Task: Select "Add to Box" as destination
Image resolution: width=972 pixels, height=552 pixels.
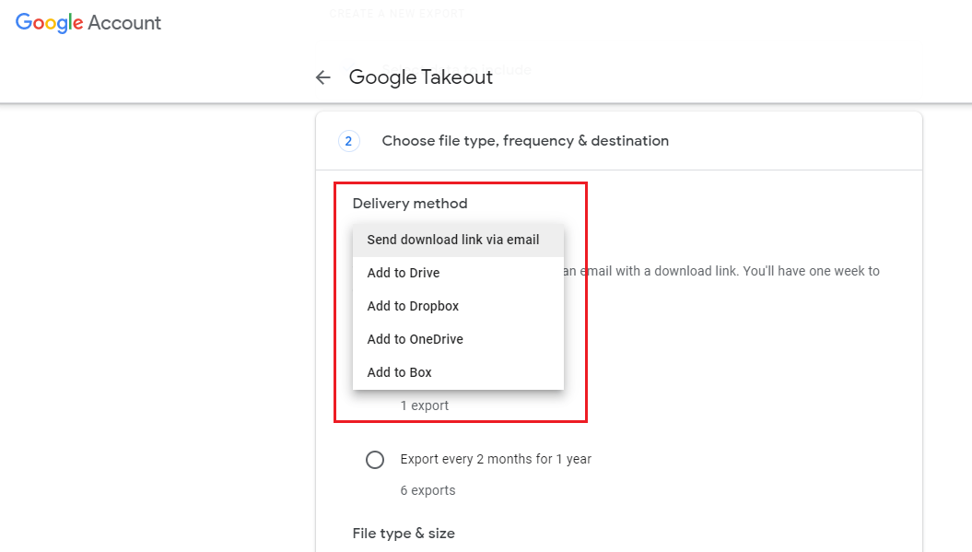Action: tap(399, 372)
